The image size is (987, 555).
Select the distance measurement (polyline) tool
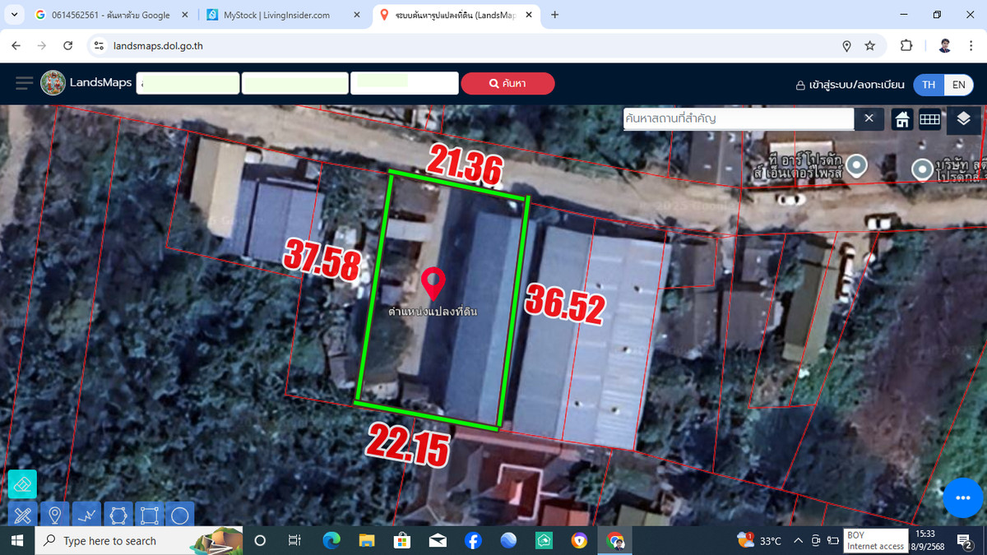(x=86, y=516)
